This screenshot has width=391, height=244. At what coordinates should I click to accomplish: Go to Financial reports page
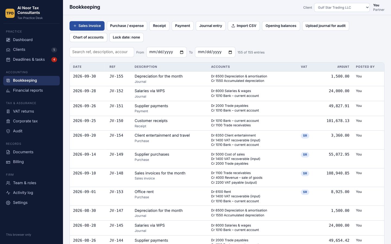click(x=31, y=91)
